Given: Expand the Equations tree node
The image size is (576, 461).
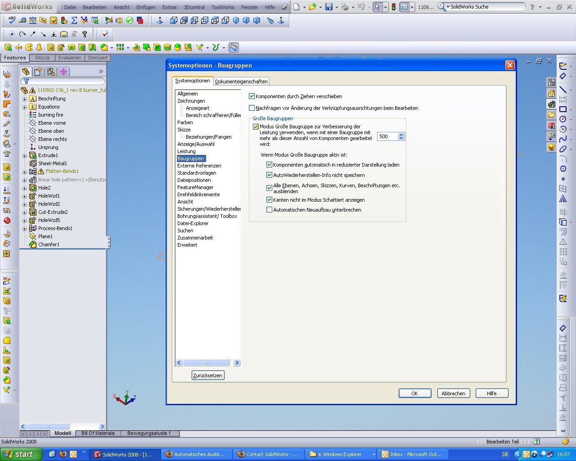Looking at the screenshot, I should 25,107.
